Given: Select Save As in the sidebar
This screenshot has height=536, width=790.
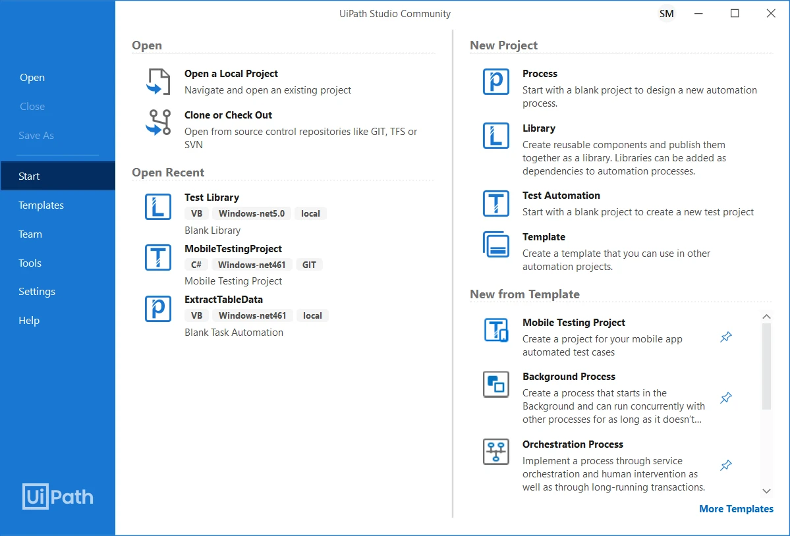Looking at the screenshot, I should pos(36,136).
